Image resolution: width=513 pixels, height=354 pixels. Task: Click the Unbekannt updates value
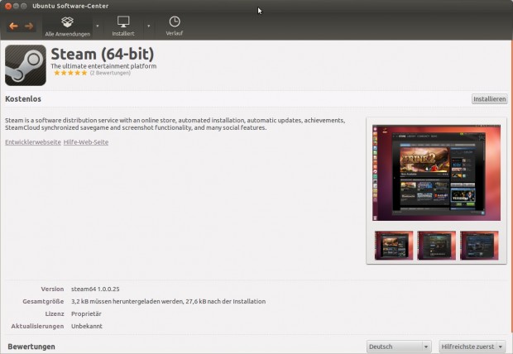[x=87, y=326]
